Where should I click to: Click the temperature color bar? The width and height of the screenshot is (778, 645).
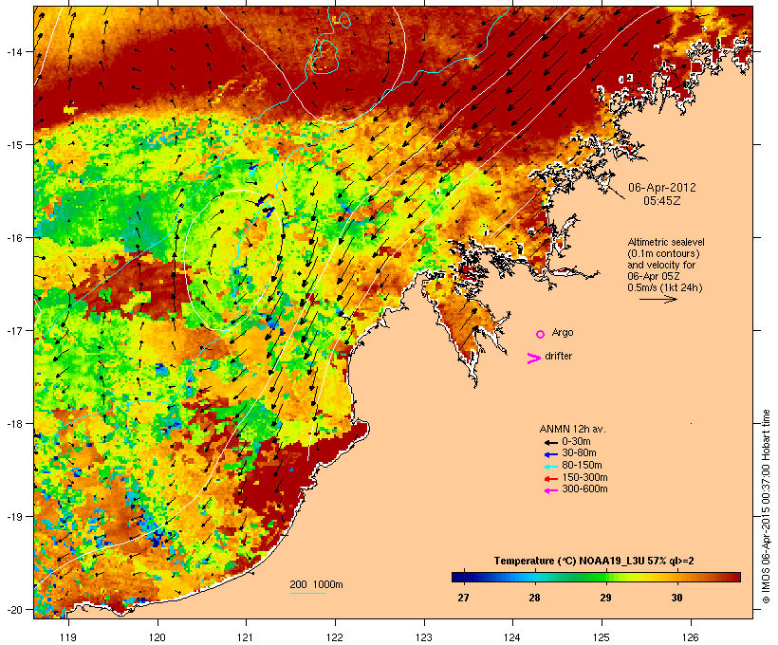coord(596,577)
